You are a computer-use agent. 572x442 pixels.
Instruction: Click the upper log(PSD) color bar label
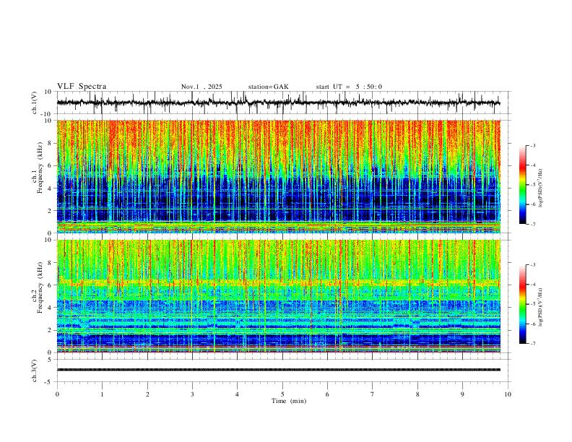[540, 188]
